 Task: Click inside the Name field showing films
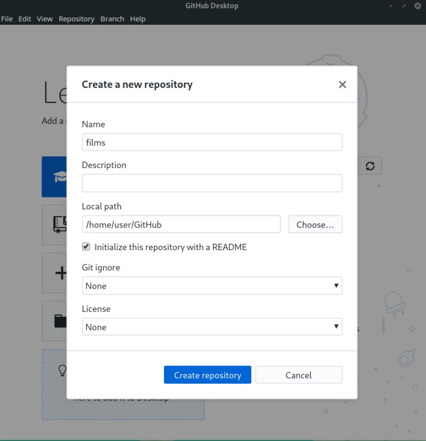coord(212,142)
